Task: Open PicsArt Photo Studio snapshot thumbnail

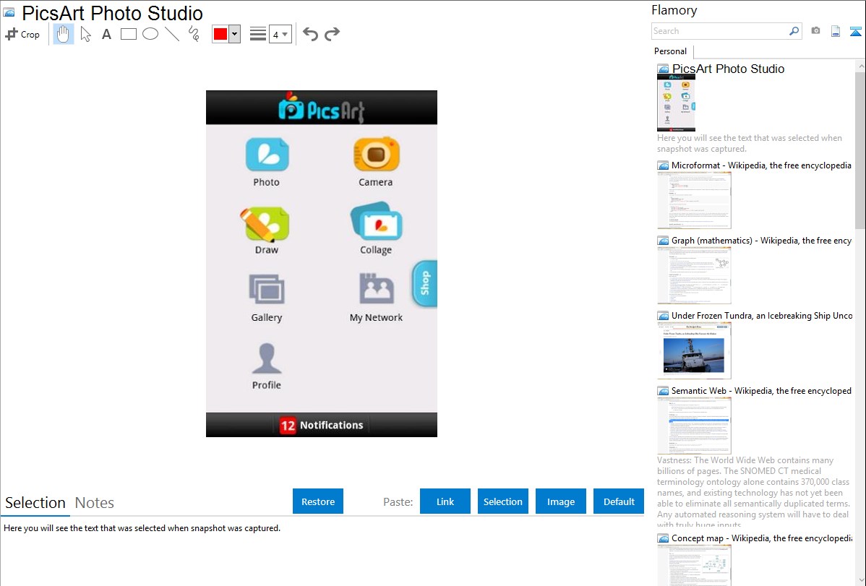Action: 676,102
